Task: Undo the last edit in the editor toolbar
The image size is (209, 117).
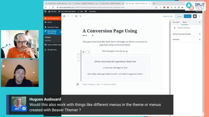Action: click(68, 16)
